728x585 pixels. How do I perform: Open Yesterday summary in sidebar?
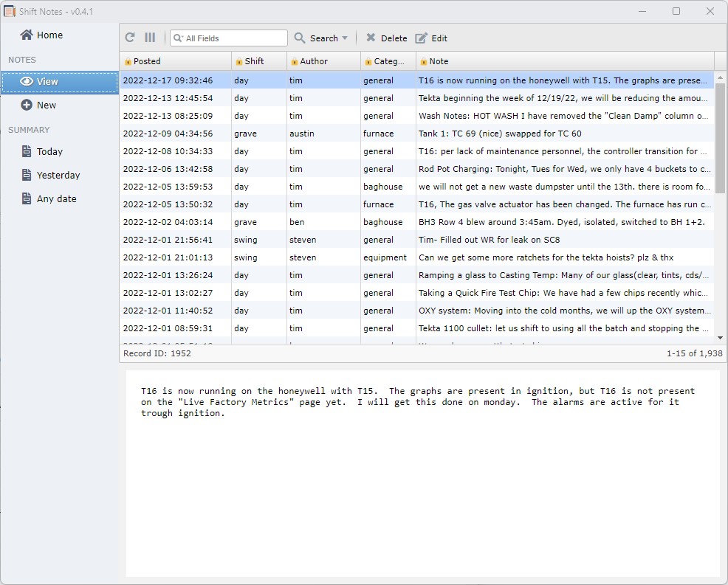coord(58,175)
